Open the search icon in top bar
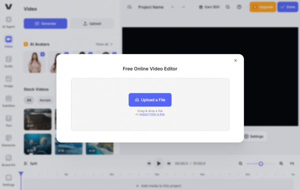This screenshot has width=300, height=190. coord(227,7)
